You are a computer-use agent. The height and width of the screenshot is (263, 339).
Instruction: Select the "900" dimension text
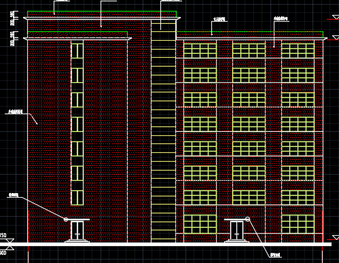click(3, 253)
